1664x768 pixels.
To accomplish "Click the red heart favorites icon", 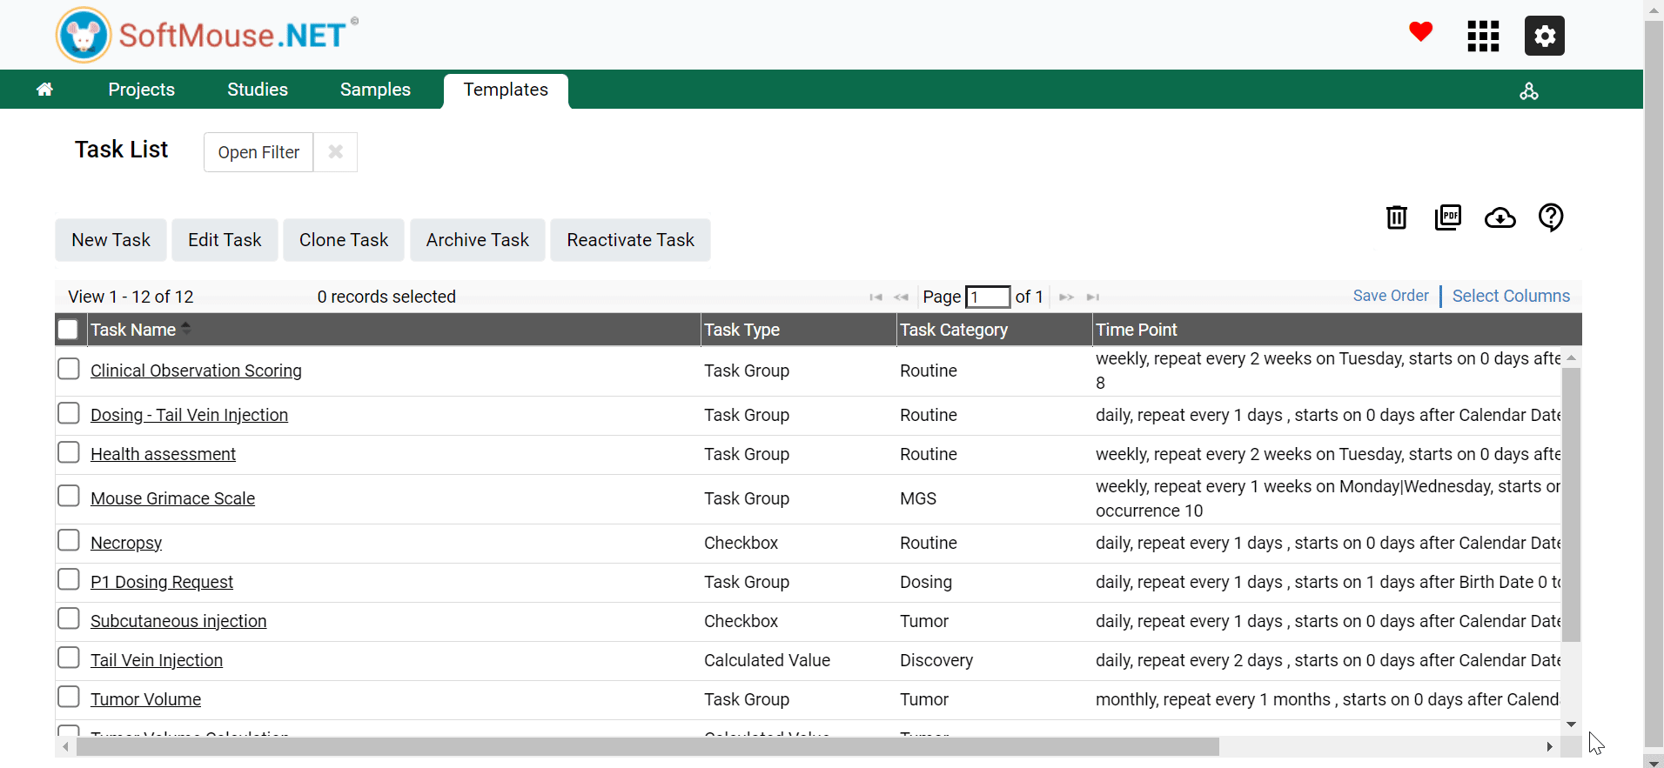I will click(1420, 32).
